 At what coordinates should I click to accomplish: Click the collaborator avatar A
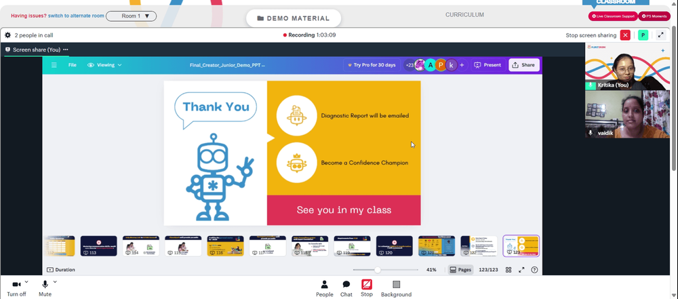[431, 65]
